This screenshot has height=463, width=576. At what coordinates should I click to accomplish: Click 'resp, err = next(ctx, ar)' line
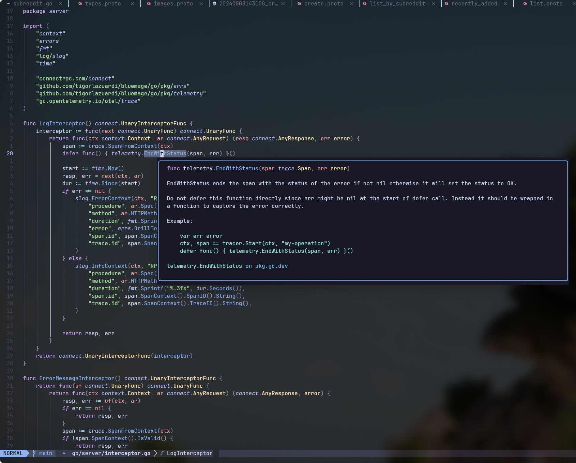point(103,176)
